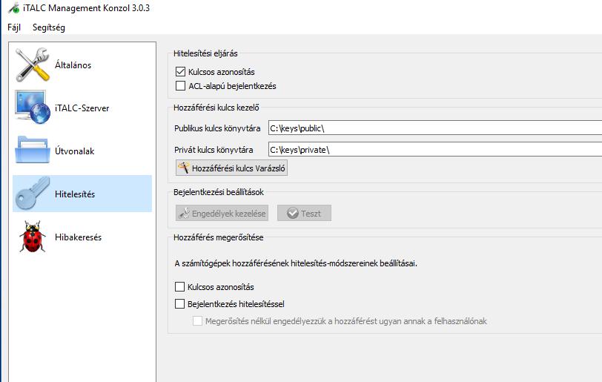This screenshot has height=382, width=602.
Task: Click the wand icon on Hozzáférési kulcs Varázsló
Action: 184,168
